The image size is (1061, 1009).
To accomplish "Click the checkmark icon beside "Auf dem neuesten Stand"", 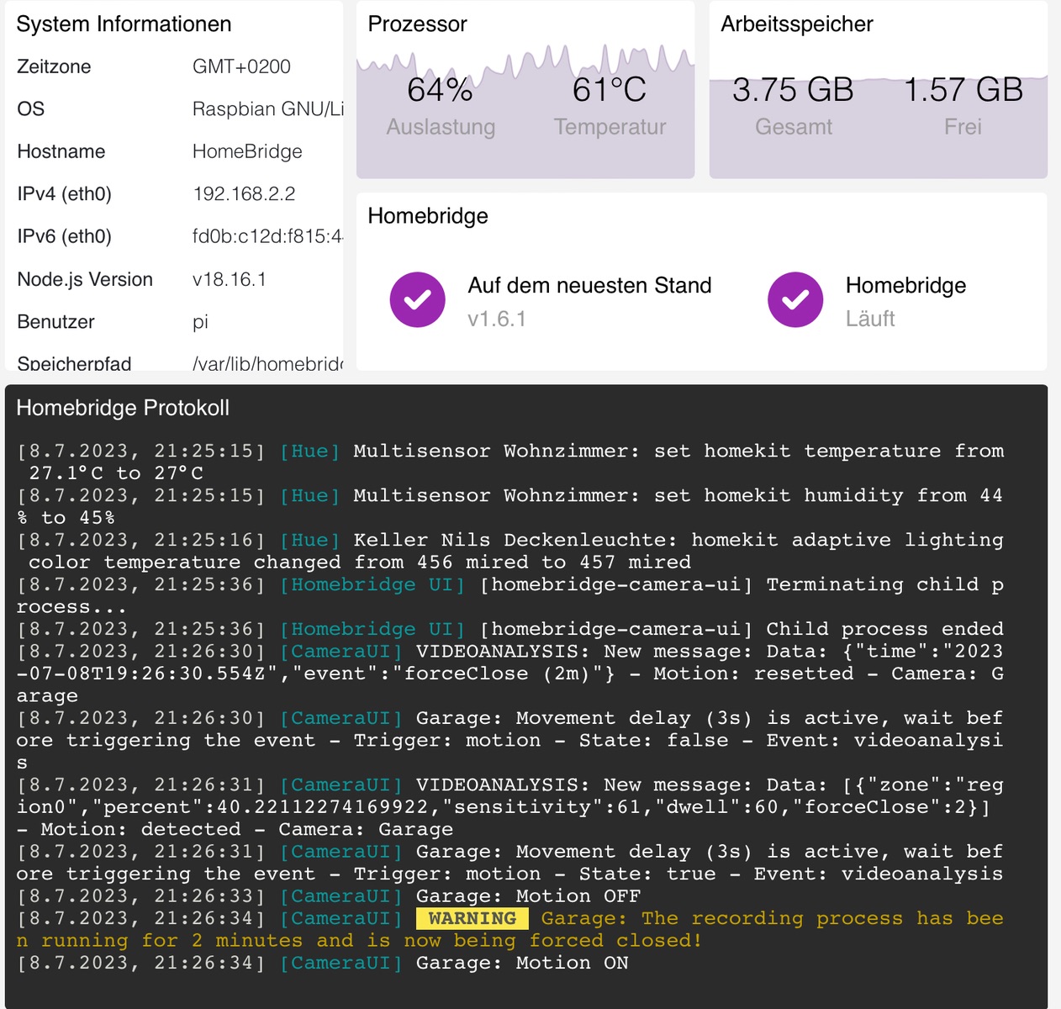I will pyautogui.click(x=417, y=300).
